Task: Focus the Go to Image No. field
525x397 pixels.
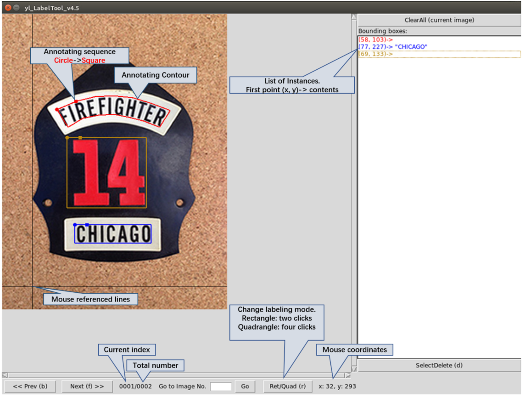Action: [x=221, y=386]
